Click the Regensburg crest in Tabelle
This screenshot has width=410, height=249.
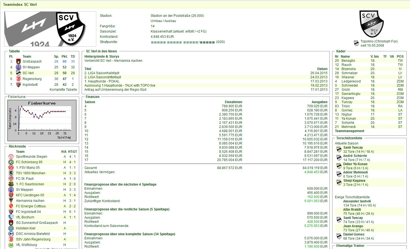18,79
